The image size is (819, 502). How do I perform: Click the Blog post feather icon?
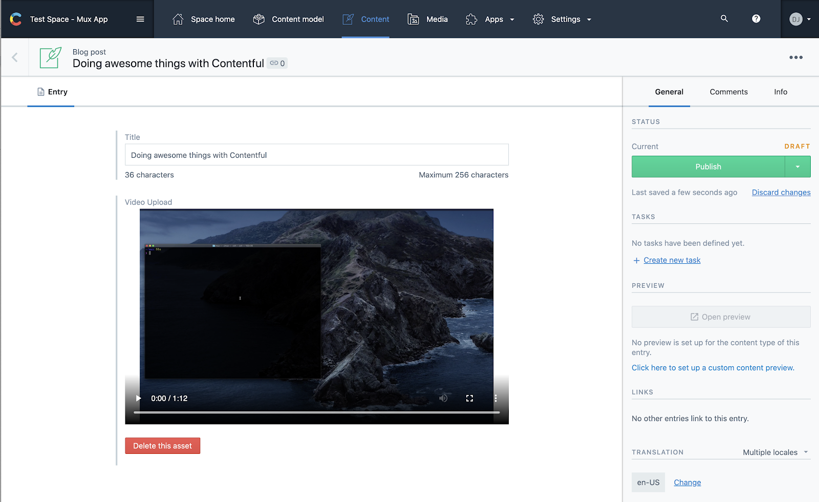tap(51, 57)
